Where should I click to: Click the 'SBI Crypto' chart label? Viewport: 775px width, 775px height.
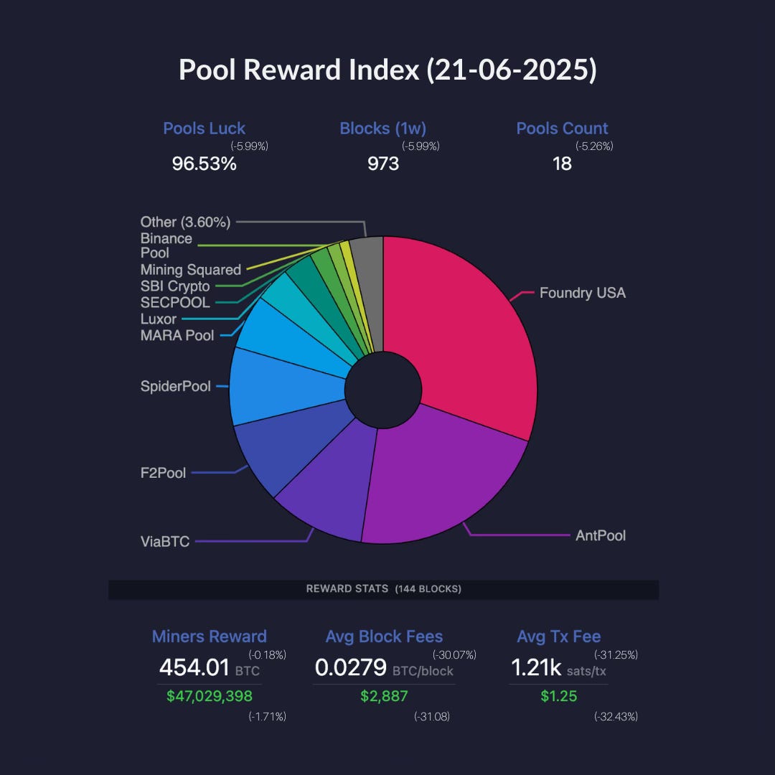tap(175, 286)
